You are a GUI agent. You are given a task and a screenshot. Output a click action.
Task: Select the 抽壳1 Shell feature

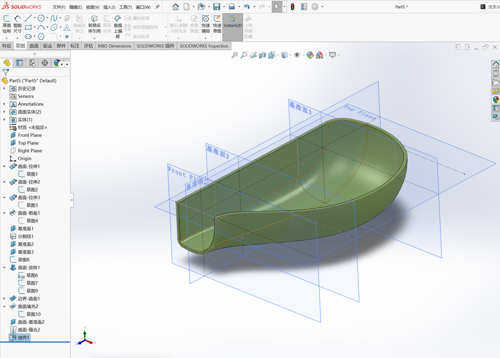[x=20, y=337]
